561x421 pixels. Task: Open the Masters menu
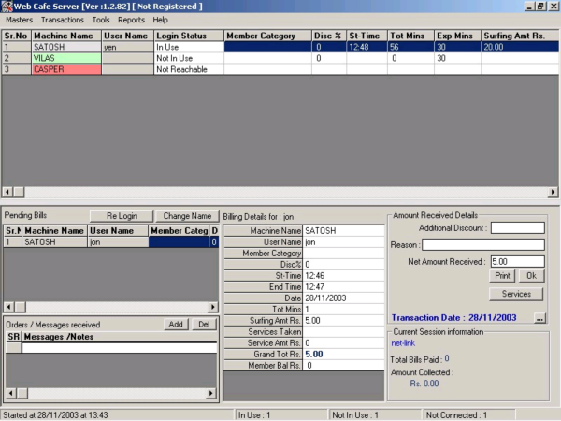(19, 20)
